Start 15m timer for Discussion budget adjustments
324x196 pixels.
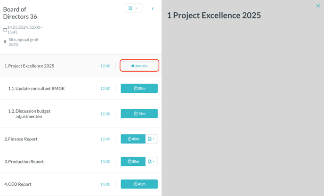[x=139, y=114]
